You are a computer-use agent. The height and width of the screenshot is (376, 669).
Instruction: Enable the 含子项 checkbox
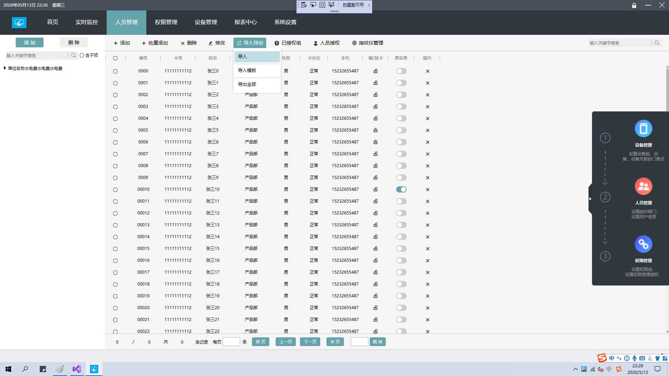coord(82,55)
